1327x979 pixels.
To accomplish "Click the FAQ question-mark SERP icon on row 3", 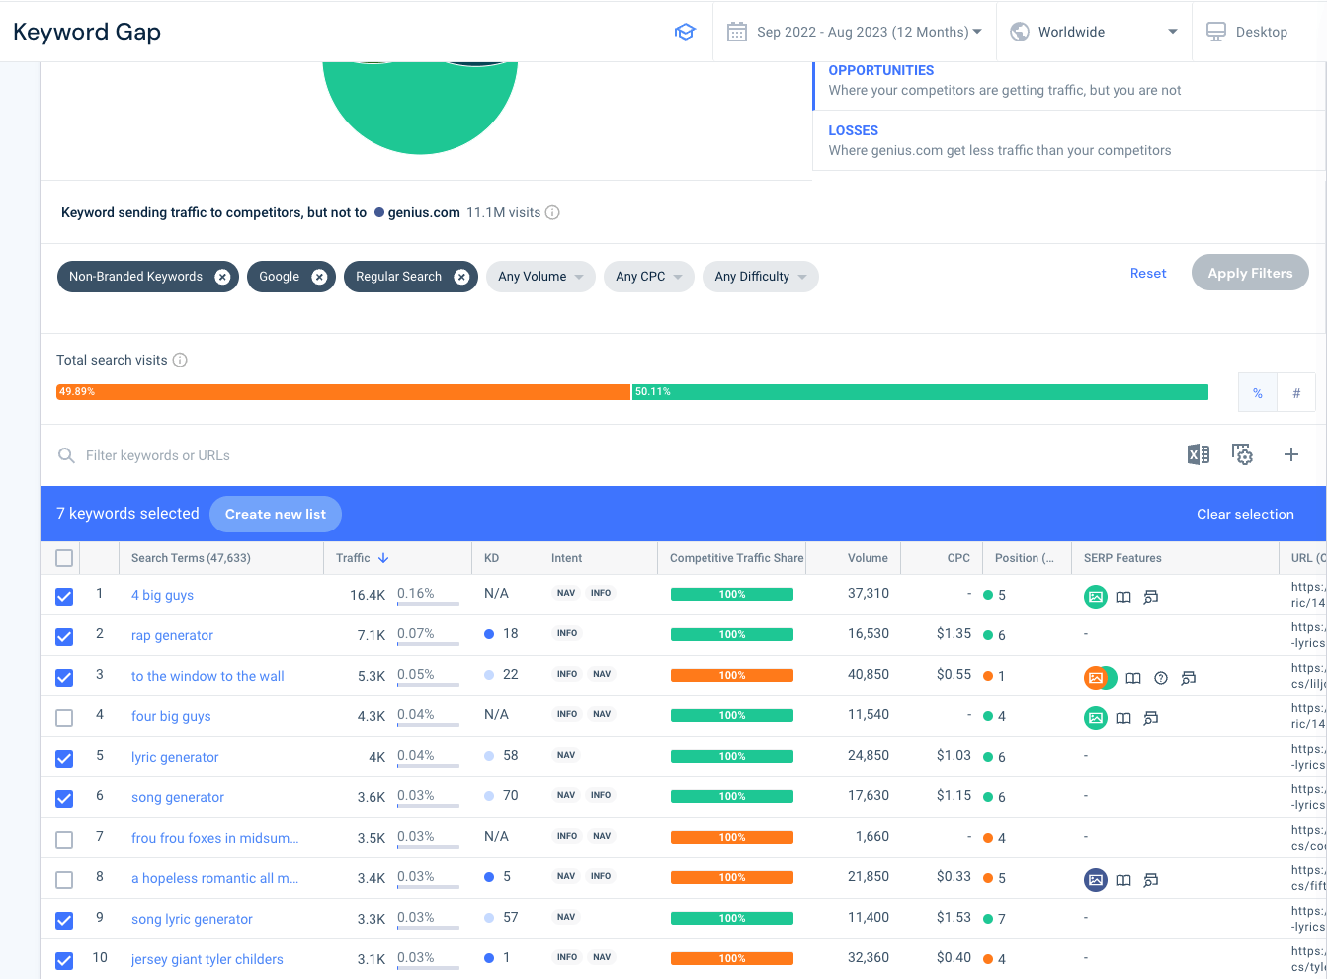I will coord(1161,678).
